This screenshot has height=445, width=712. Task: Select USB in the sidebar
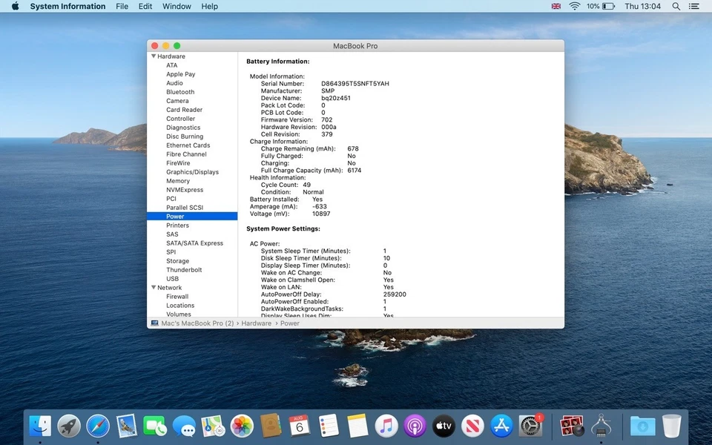click(x=173, y=279)
